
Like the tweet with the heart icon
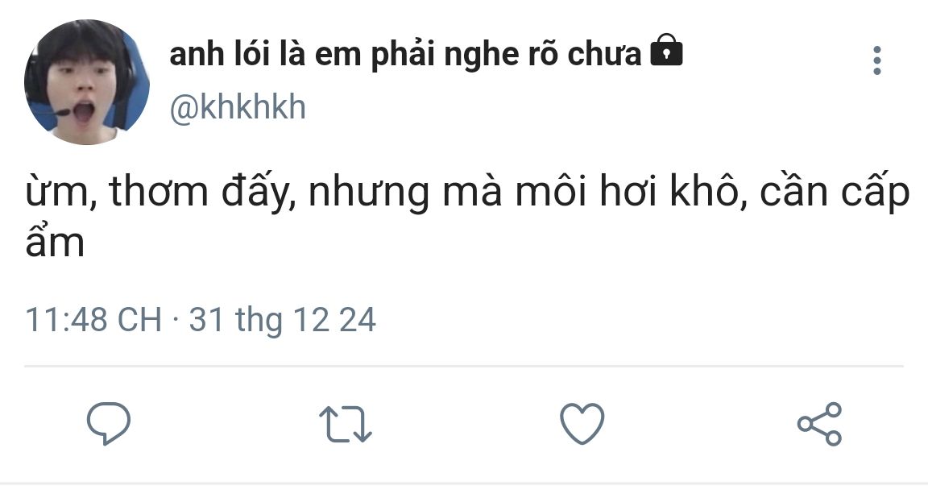click(582, 424)
